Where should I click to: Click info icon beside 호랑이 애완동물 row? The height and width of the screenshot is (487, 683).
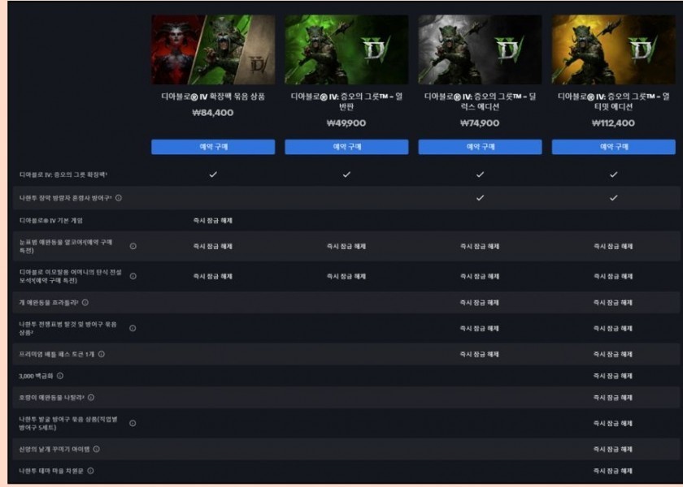[91, 398]
